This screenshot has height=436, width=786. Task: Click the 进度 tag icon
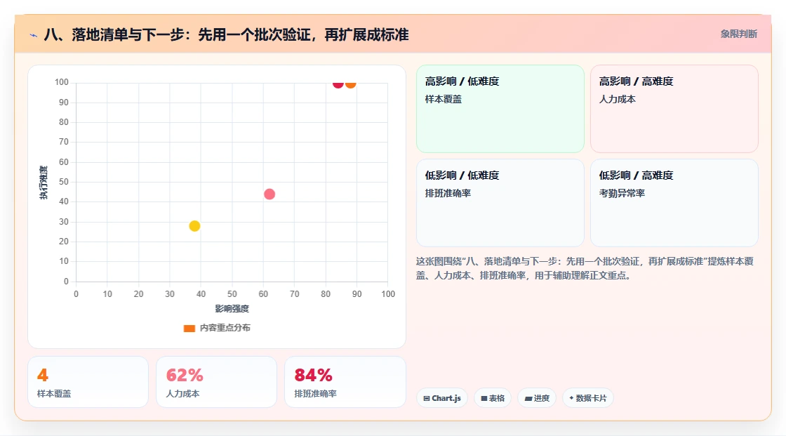[528, 398]
